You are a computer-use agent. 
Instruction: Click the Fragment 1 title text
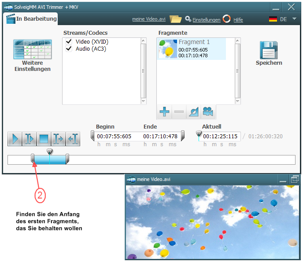coord(194,42)
